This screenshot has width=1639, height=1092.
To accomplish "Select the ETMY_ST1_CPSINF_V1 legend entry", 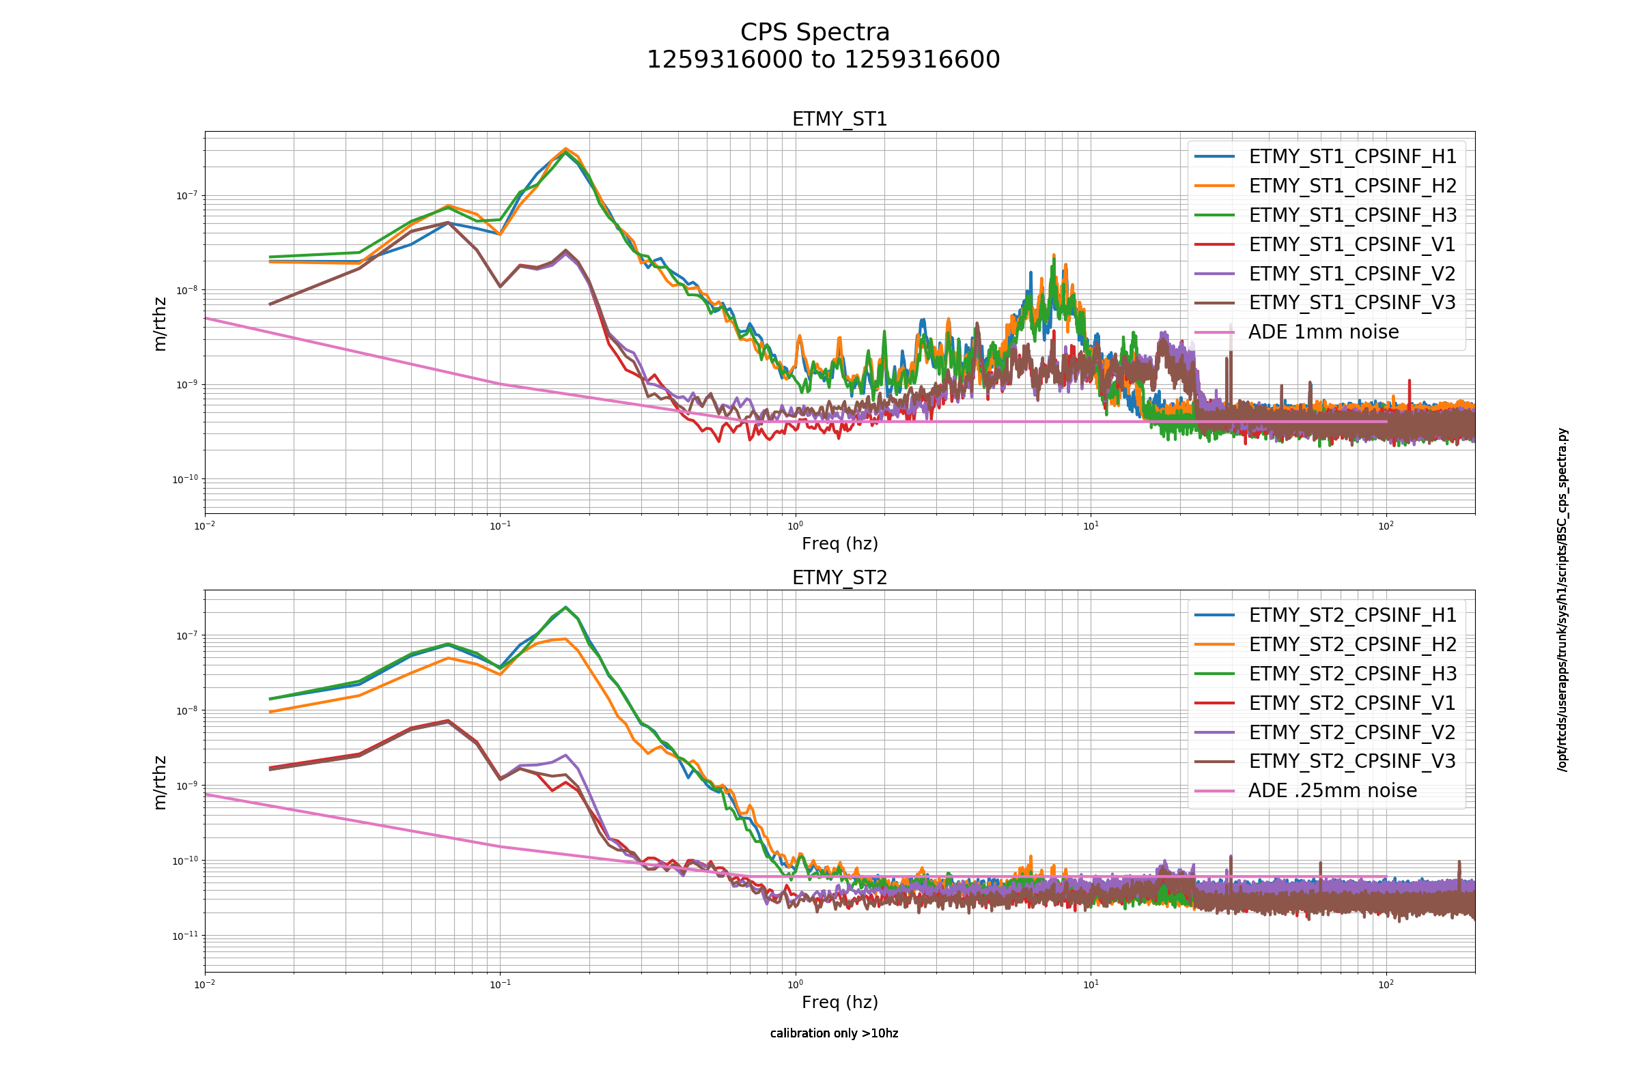I will point(1326,244).
